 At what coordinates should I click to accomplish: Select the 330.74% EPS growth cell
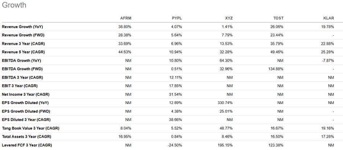(x=225, y=103)
